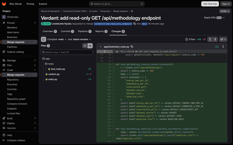The image size is (233, 145).
Task: Open test_main.py file options kebab menu
Action: (x=223, y=47)
